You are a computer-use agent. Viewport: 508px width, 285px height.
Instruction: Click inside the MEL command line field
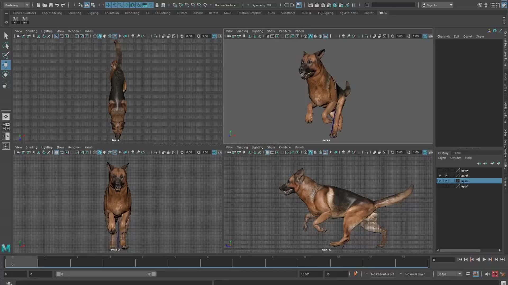coord(106,283)
